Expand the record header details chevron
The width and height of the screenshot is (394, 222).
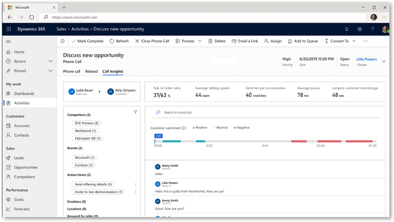click(384, 62)
